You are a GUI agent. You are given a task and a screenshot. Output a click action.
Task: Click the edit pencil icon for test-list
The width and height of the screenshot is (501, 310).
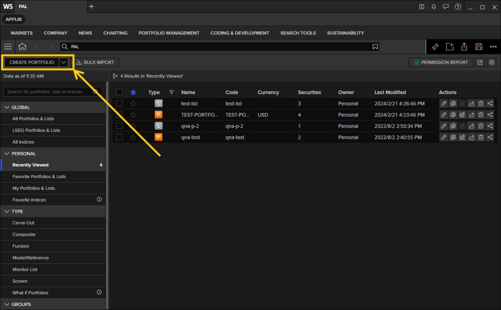pyautogui.click(x=444, y=103)
